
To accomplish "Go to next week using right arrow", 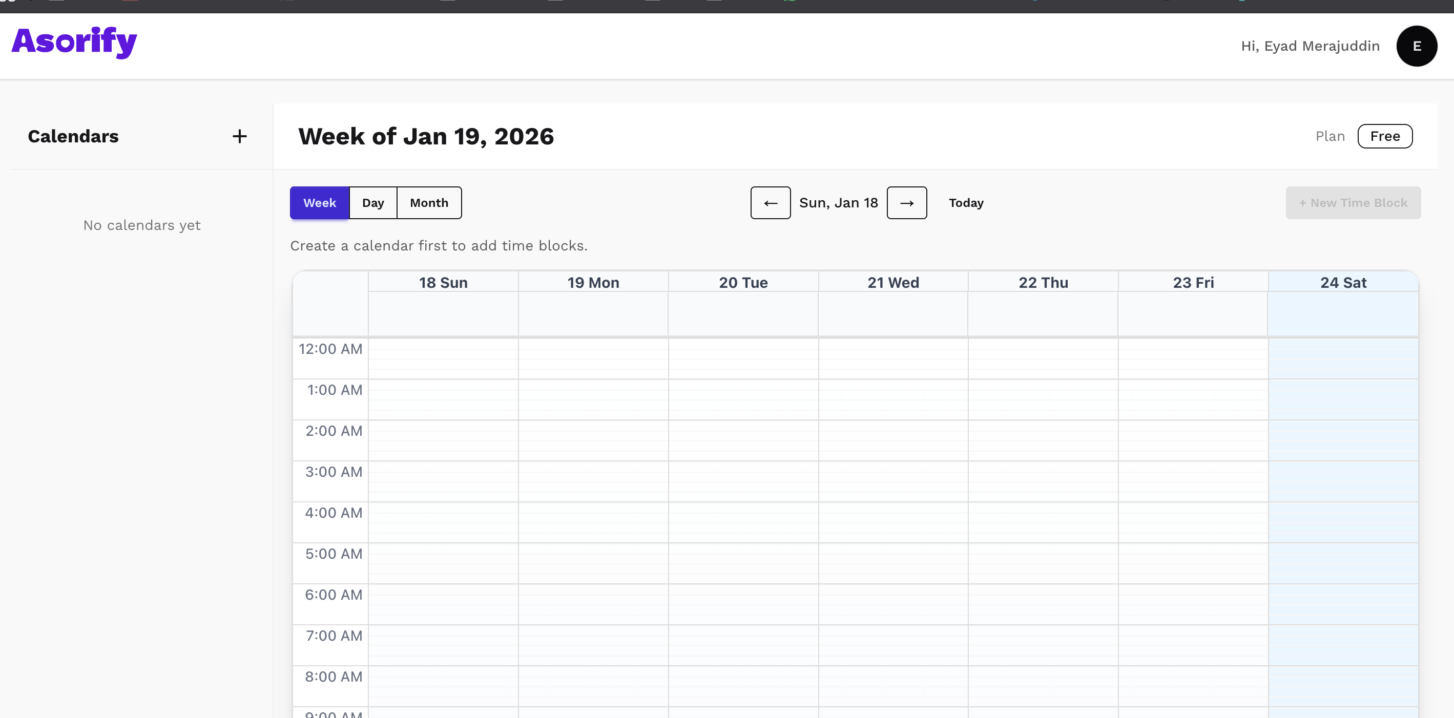I will click(x=906, y=202).
